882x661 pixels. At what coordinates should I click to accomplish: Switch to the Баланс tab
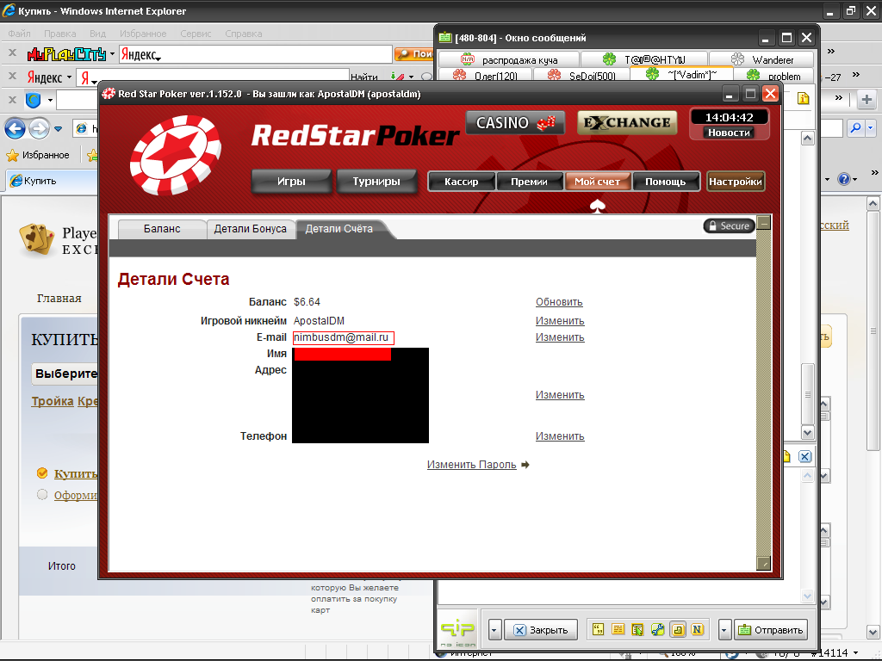[162, 229]
